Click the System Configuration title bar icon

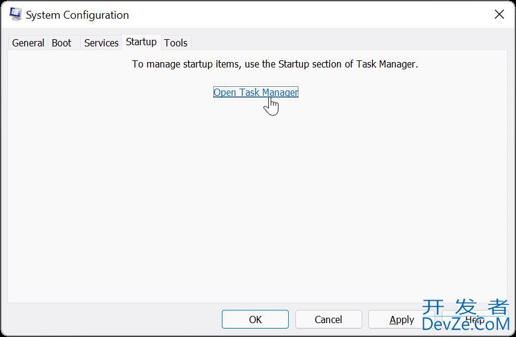(15, 14)
